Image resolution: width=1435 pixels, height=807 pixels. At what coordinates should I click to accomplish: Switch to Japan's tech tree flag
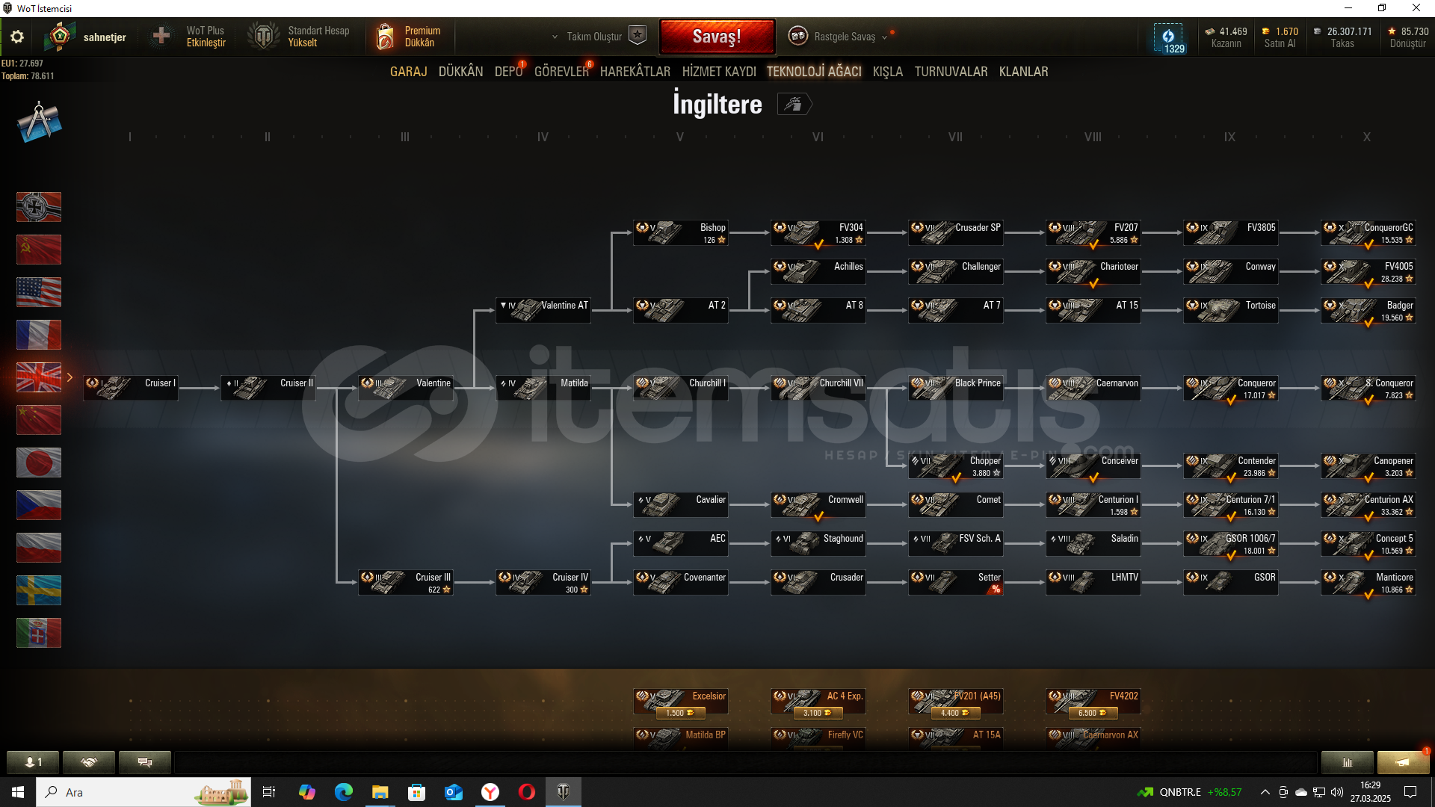(x=39, y=463)
